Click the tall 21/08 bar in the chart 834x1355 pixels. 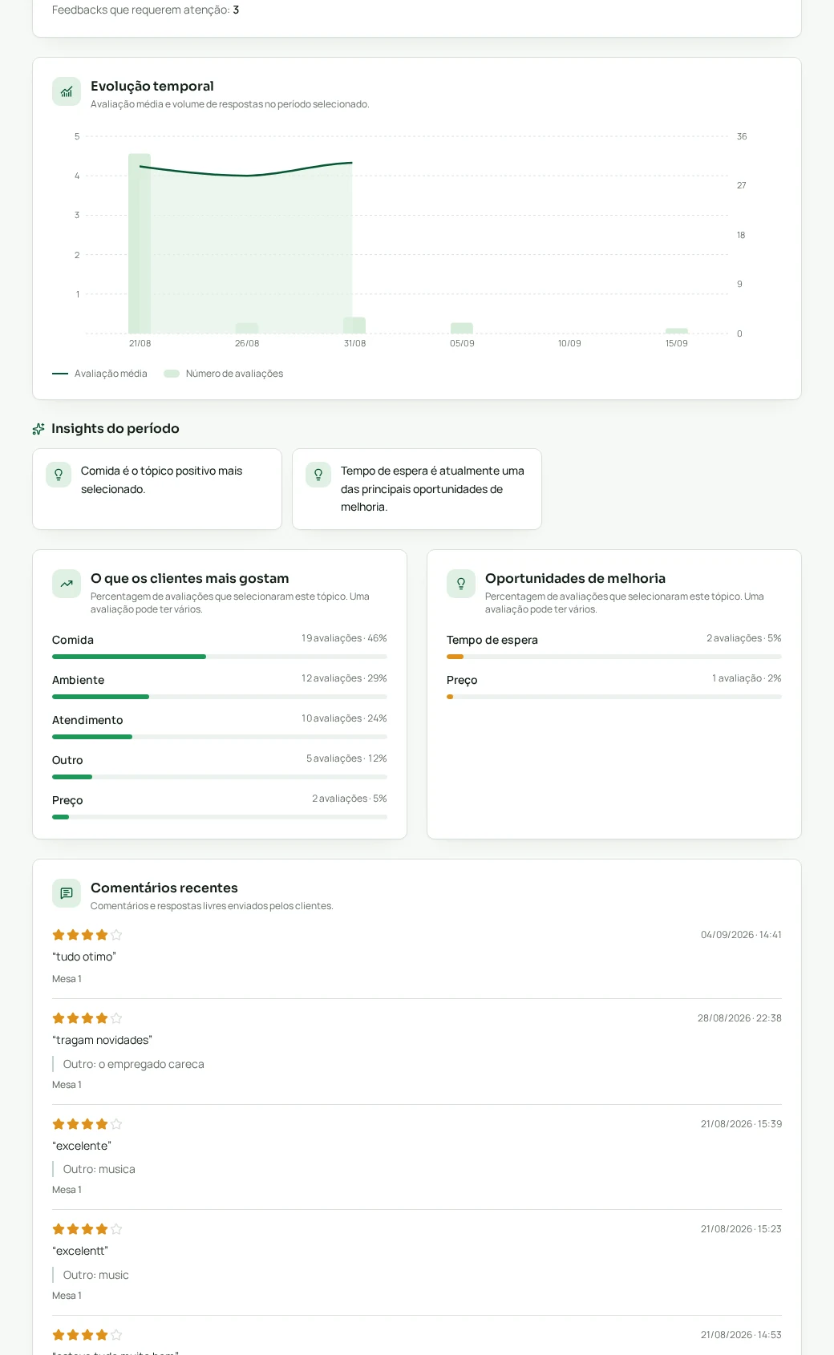pyautogui.click(x=140, y=244)
